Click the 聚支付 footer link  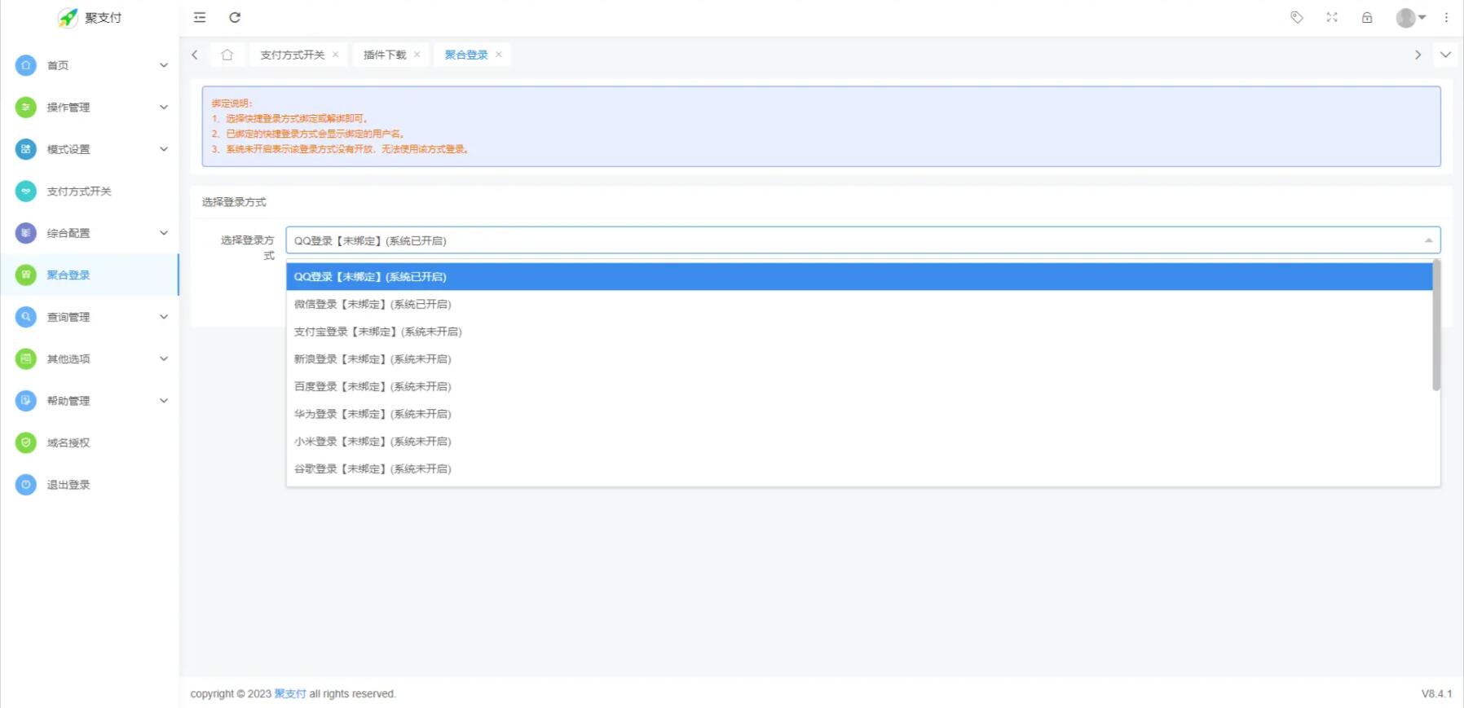[x=289, y=694]
